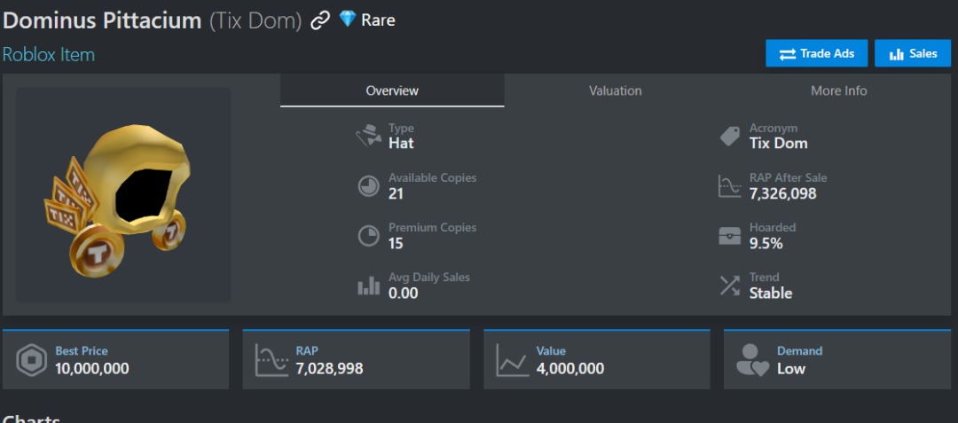This screenshot has height=423, width=958.
Task: Click the Acronym value Tix Dom
Action: (779, 144)
